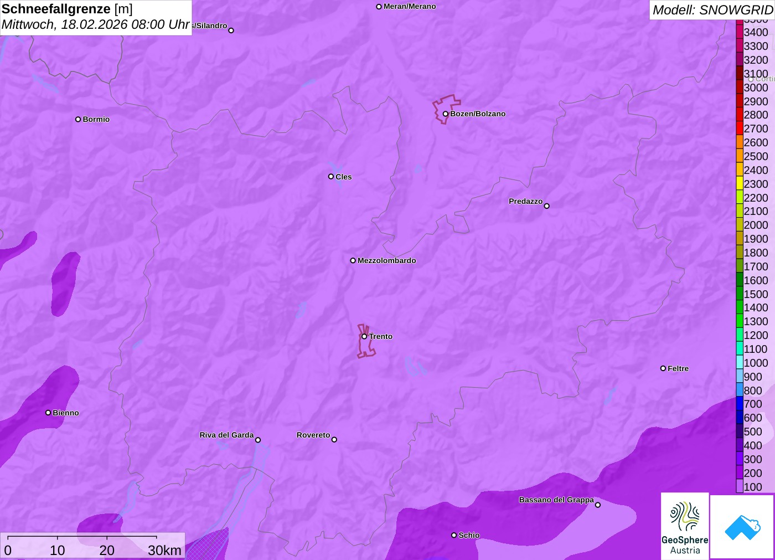Image resolution: width=775 pixels, height=560 pixels.
Task: Click the Predazzo label text
Action: point(526,201)
